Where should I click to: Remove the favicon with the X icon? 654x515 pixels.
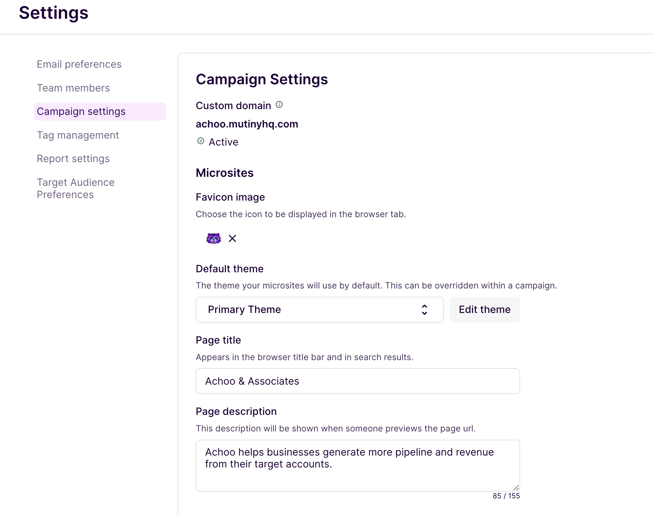pyautogui.click(x=232, y=238)
